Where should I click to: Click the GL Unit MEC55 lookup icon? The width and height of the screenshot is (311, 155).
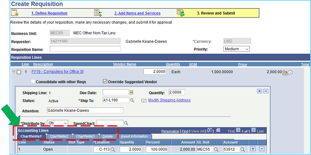point(216,149)
